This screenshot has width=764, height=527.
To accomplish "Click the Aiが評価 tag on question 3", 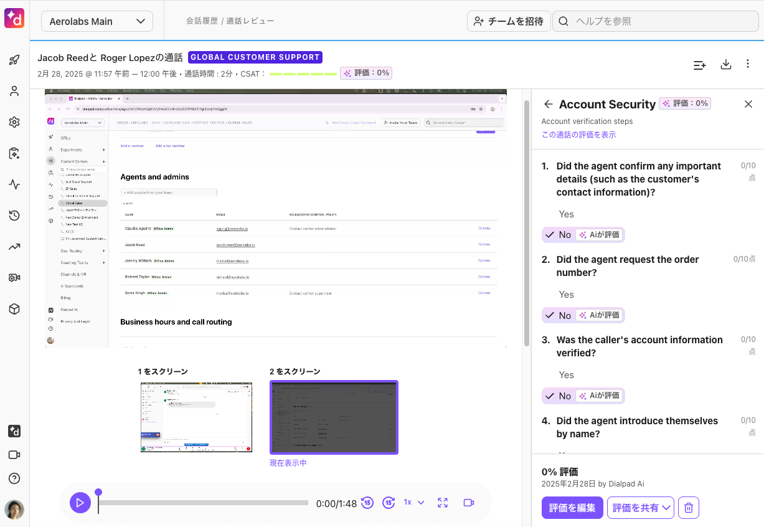I will [x=599, y=396].
